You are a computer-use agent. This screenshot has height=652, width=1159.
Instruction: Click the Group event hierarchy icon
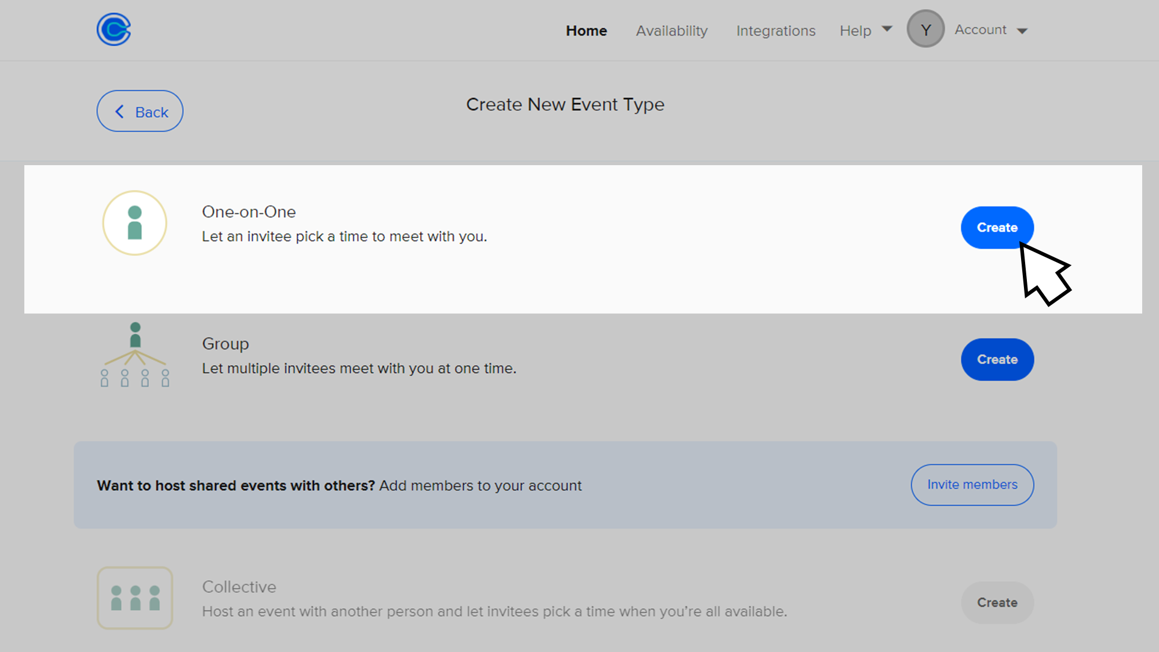coord(135,355)
